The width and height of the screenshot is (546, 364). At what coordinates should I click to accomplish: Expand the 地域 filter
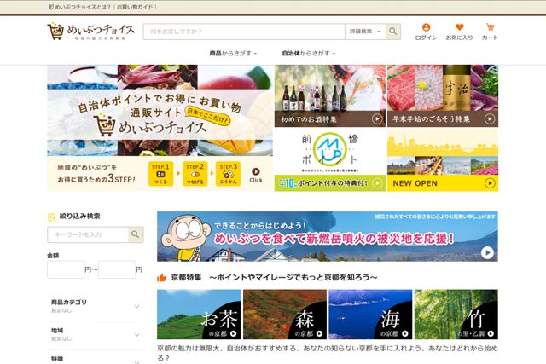[96, 335]
